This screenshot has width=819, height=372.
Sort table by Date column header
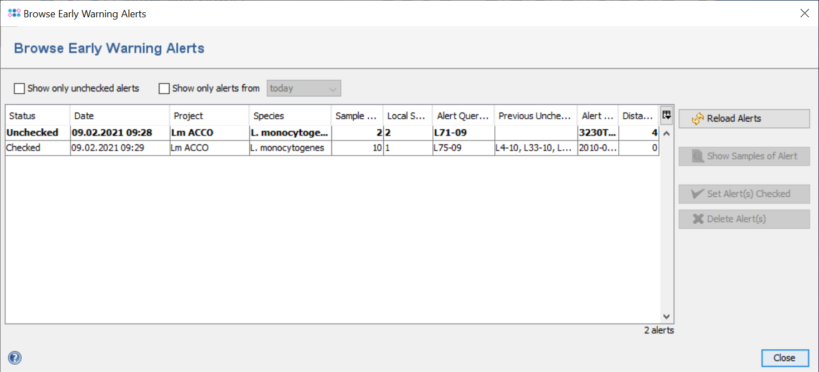[x=119, y=116]
